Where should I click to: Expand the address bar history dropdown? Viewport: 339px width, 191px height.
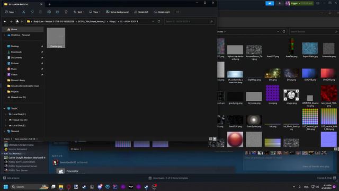coord(153,21)
